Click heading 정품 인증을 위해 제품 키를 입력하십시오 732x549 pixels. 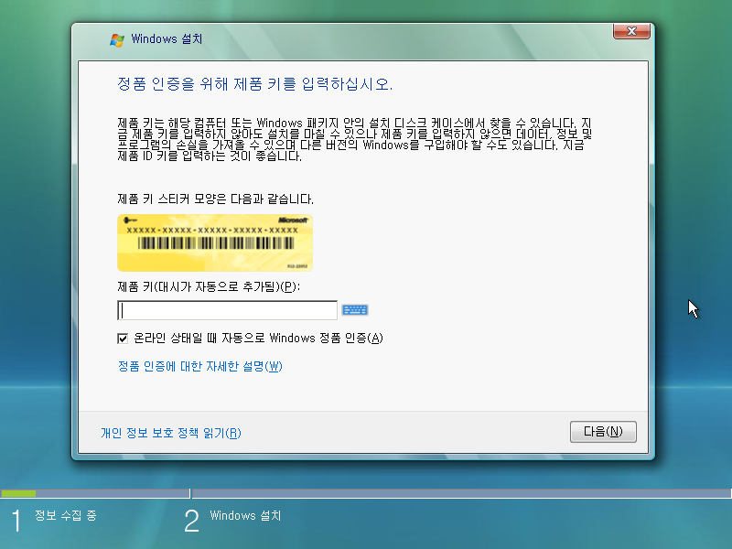(x=255, y=84)
